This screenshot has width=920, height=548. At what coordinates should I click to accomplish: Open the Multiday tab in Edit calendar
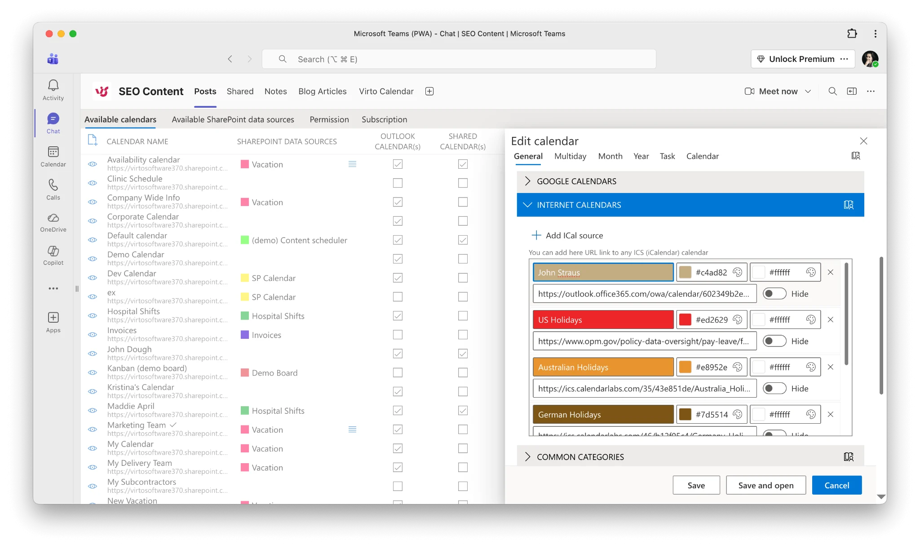tap(570, 156)
